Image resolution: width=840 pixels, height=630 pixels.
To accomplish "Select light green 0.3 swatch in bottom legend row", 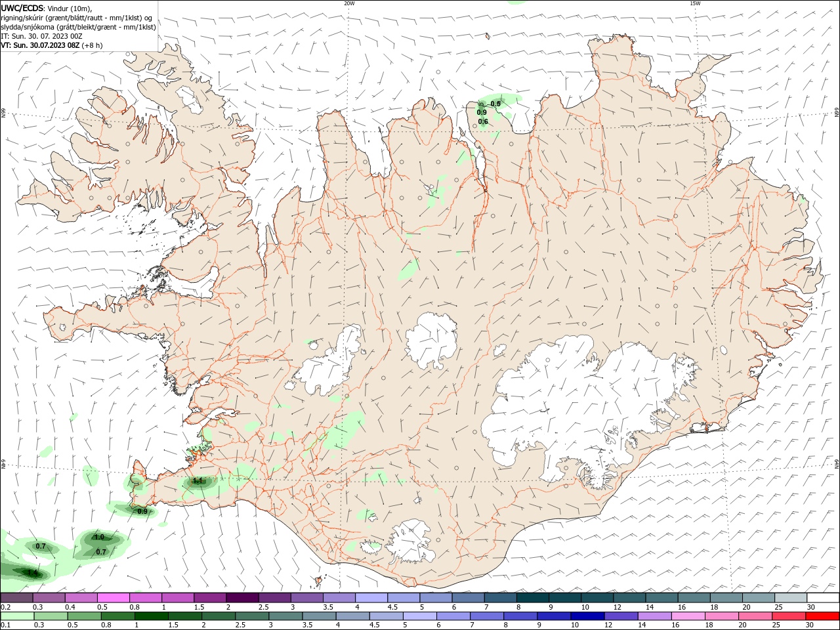I will (49, 616).
